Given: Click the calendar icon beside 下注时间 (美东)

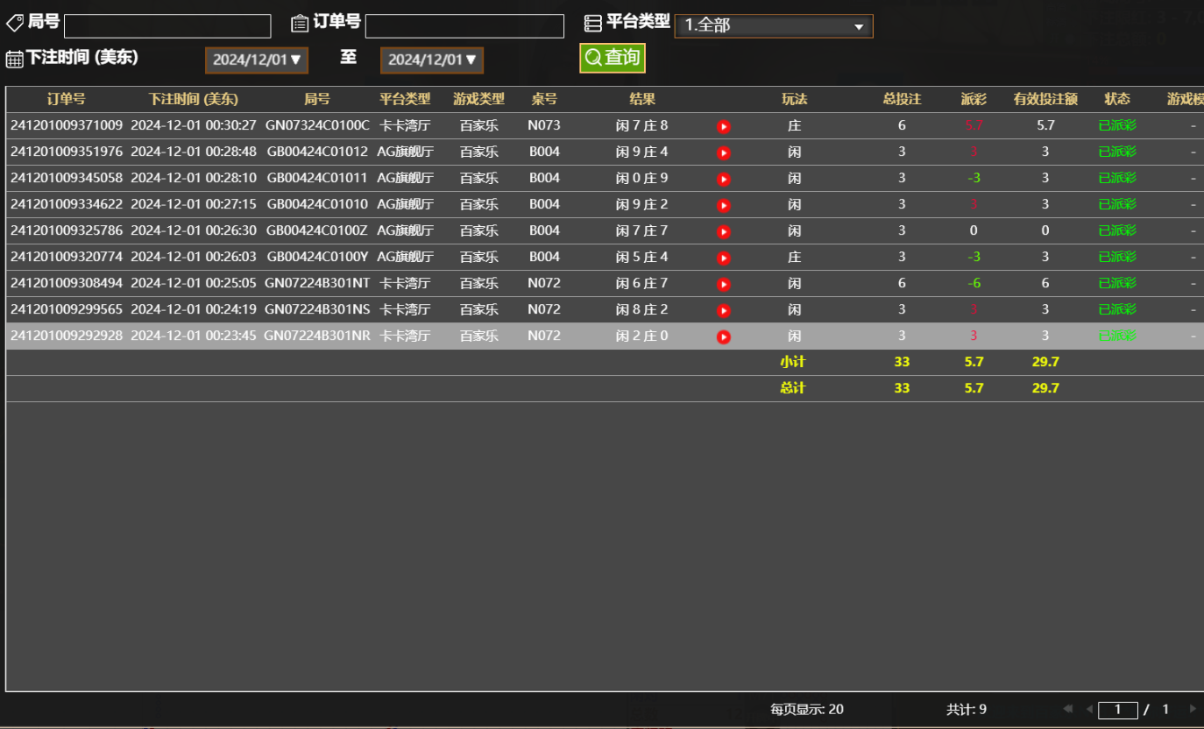Looking at the screenshot, I should coord(14,58).
